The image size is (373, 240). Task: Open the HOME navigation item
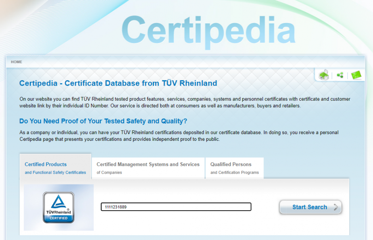click(16, 62)
